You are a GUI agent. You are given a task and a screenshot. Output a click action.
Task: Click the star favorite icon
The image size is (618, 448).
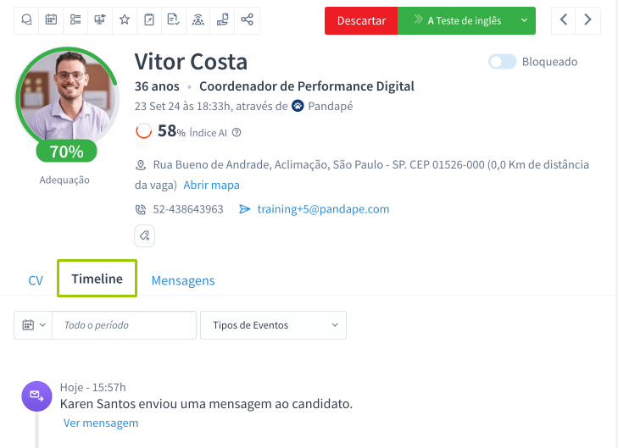[x=125, y=19]
